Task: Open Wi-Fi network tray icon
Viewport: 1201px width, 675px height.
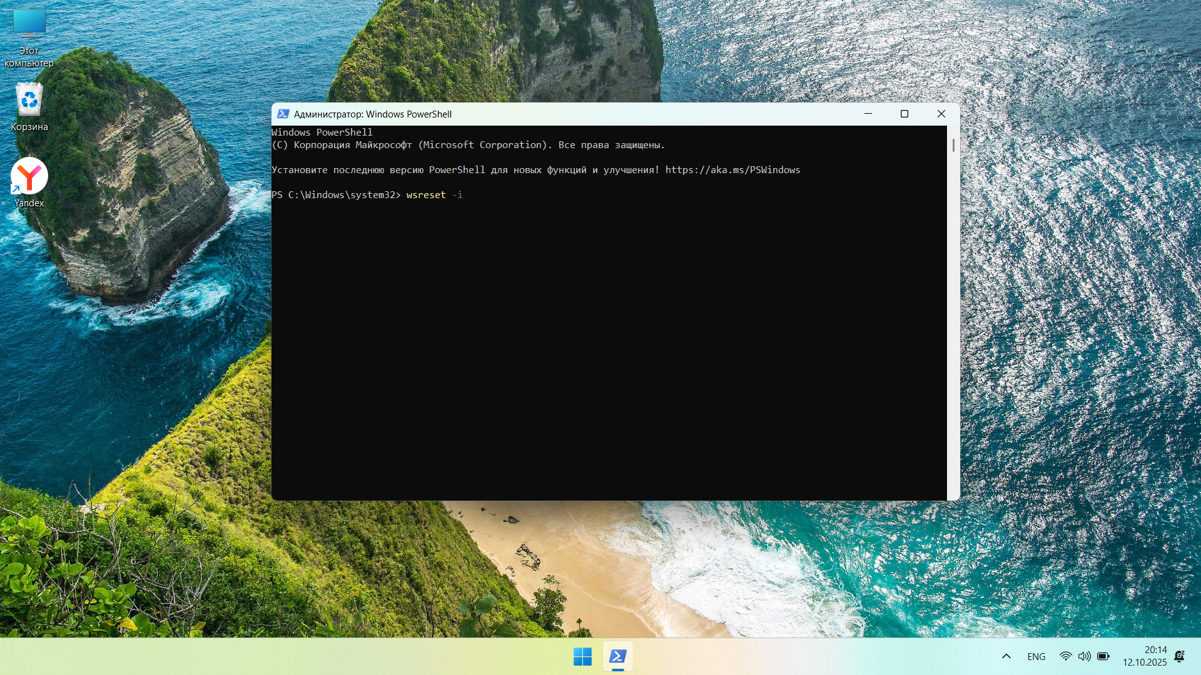Action: [x=1065, y=656]
